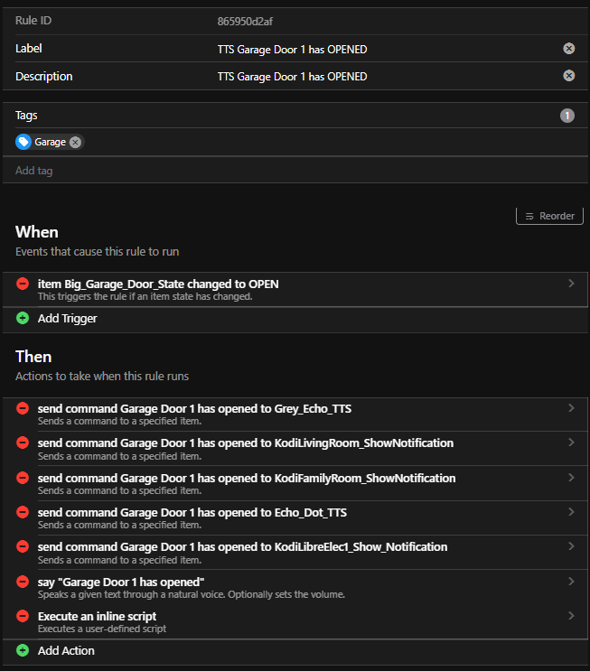Click the tag count badge
The image size is (590, 671).
[x=567, y=115]
